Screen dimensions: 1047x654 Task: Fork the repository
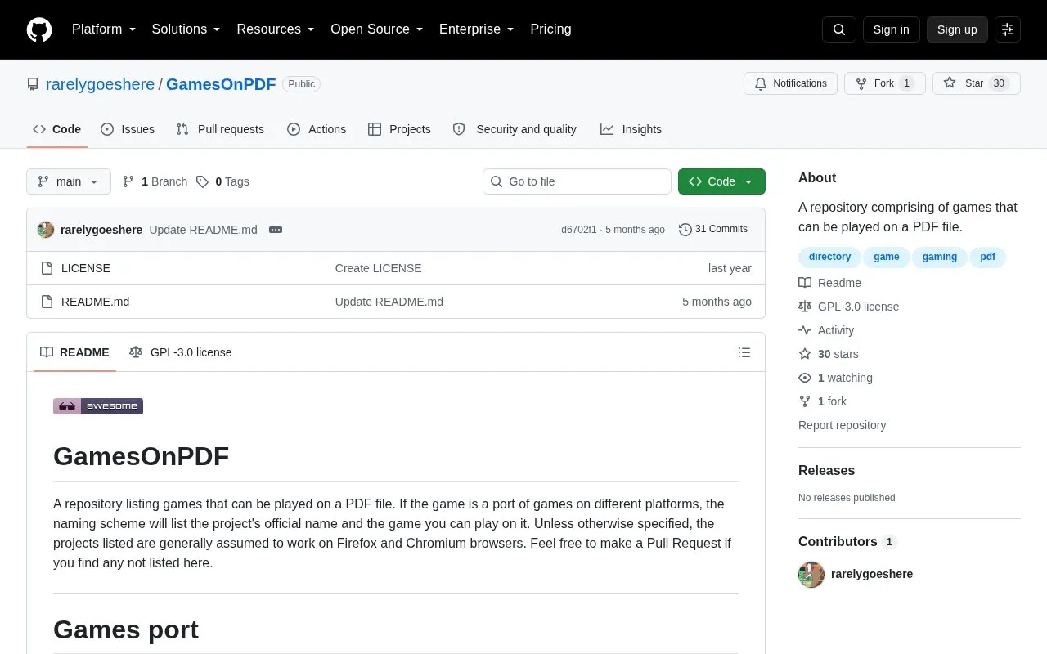pos(885,83)
